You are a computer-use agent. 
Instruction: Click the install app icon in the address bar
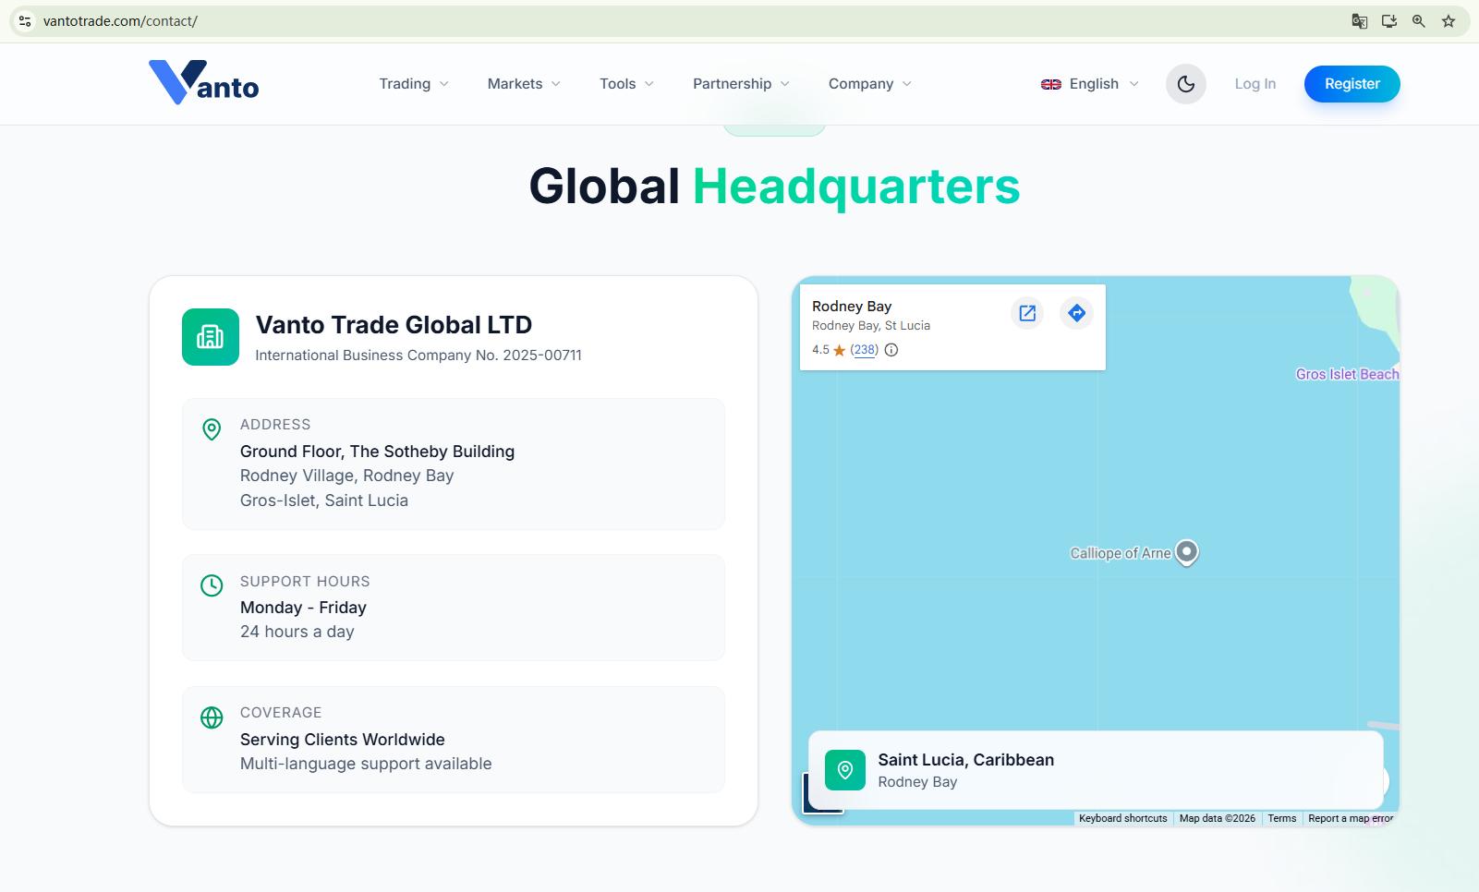pyautogui.click(x=1388, y=20)
